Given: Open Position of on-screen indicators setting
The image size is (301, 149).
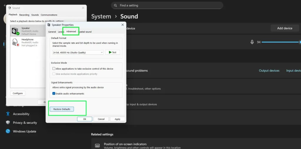Looking at the screenshot, I should coord(196,145).
